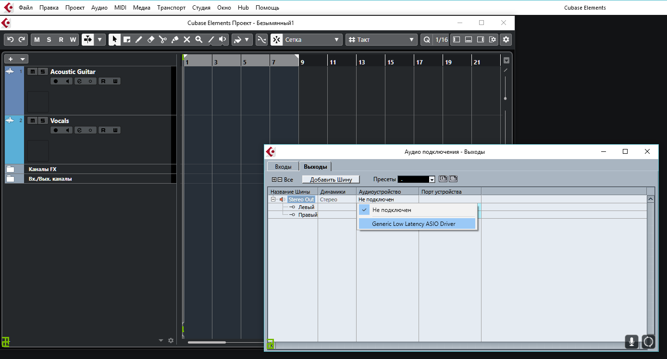Image resolution: width=667 pixels, height=359 pixels.
Task: Select the Line tool
Action: coord(211,39)
